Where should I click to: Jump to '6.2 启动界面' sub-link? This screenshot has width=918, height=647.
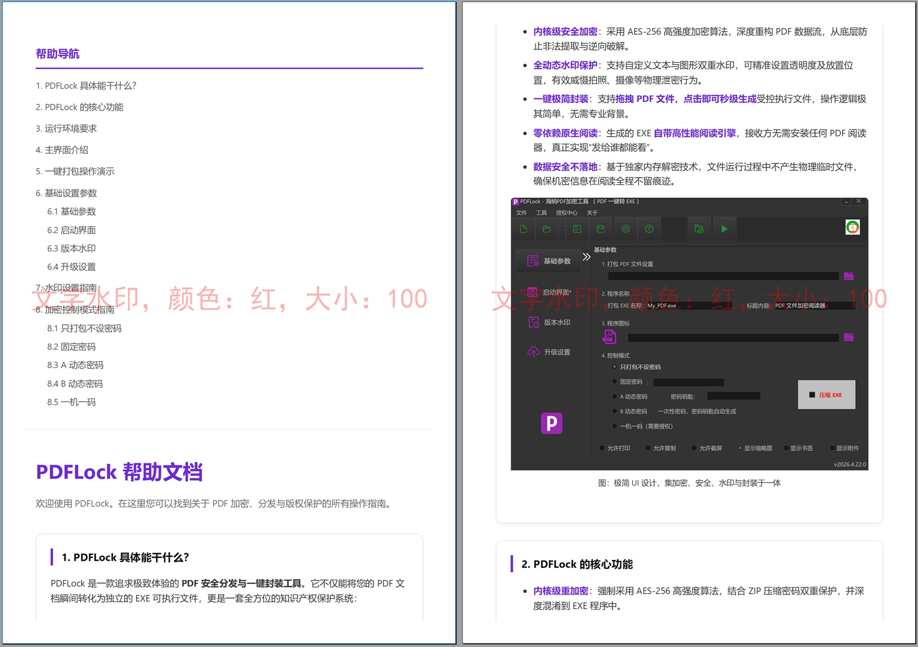coord(71,230)
